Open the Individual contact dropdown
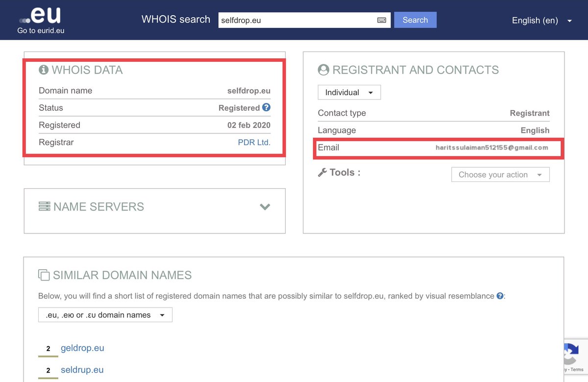588x382 pixels. tap(349, 92)
